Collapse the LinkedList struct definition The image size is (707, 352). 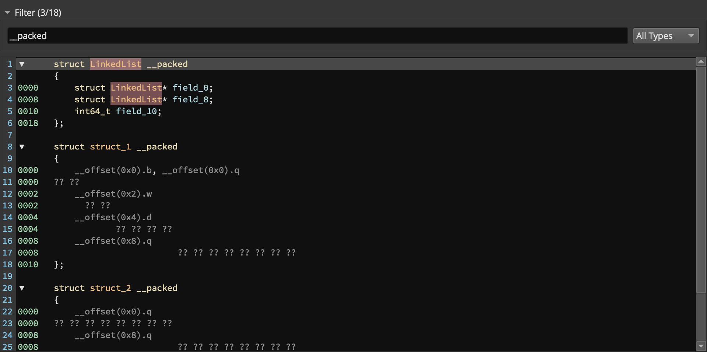tap(21, 64)
